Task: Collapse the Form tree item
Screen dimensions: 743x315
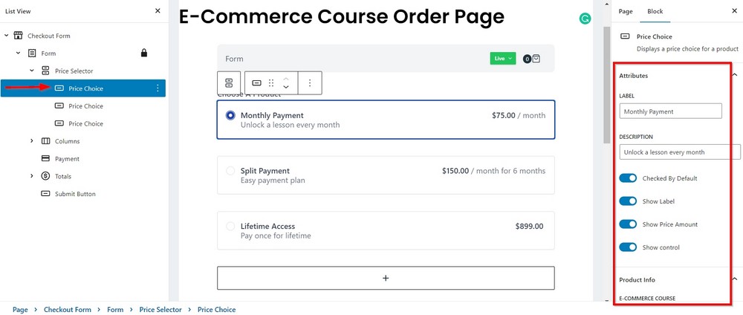Action: [18, 53]
